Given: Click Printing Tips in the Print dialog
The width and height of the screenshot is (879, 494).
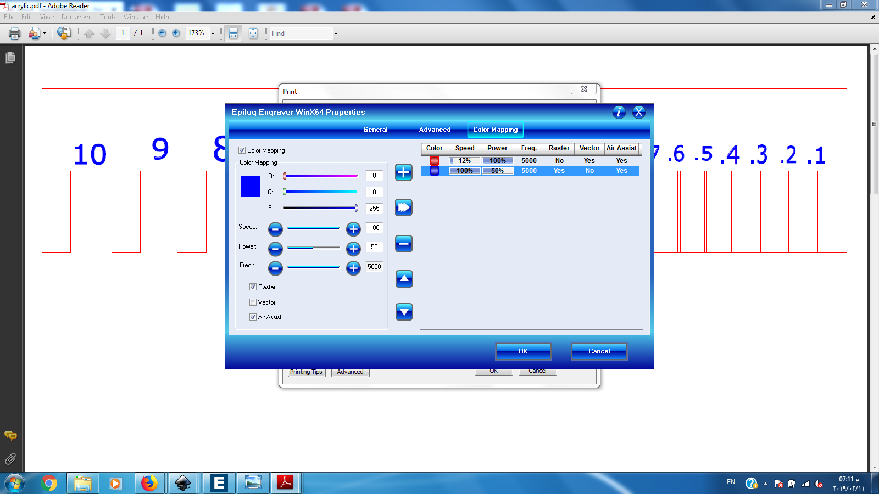Looking at the screenshot, I should [306, 372].
